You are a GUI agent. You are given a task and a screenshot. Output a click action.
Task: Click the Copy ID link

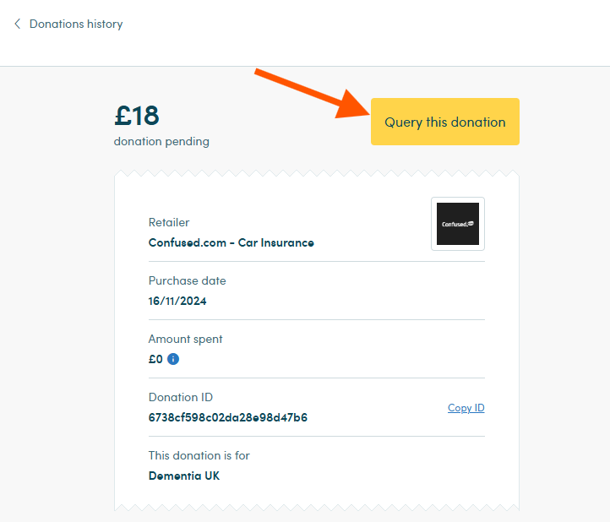click(x=466, y=408)
